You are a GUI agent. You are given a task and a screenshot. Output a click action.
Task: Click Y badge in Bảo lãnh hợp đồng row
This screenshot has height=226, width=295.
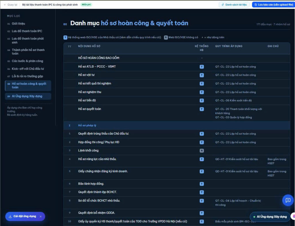click(202, 184)
